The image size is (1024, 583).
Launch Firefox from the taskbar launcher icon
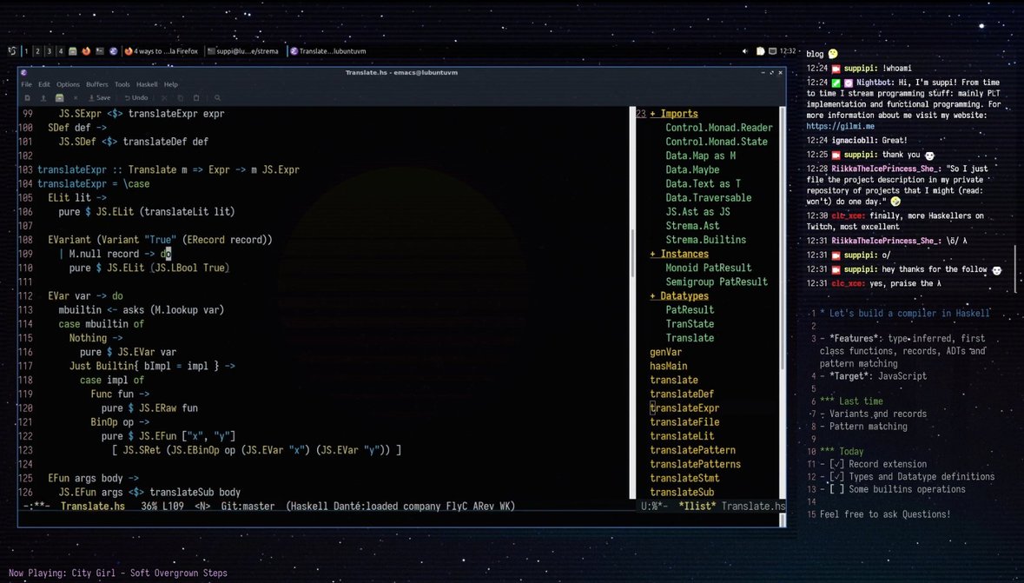tap(86, 51)
